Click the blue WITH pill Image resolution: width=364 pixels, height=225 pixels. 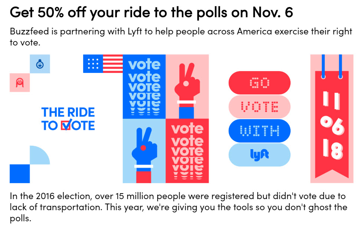[x=259, y=131]
